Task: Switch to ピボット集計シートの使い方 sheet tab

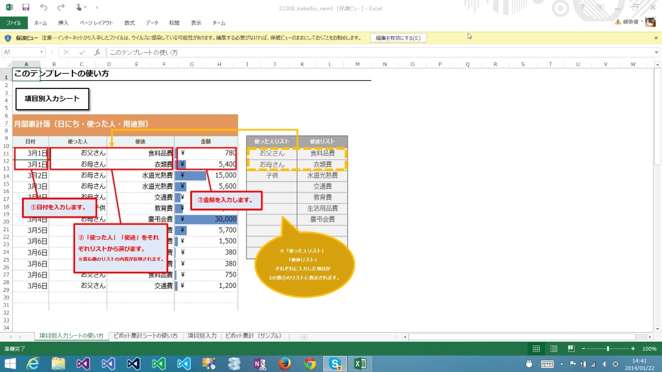Action: coord(145,336)
